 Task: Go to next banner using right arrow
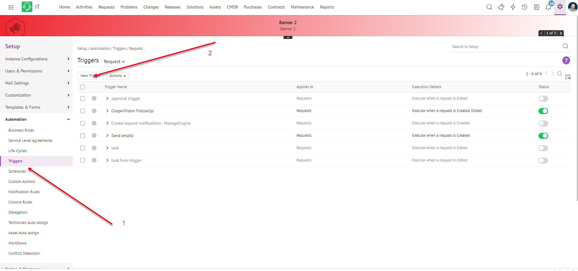(x=561, y=33)
